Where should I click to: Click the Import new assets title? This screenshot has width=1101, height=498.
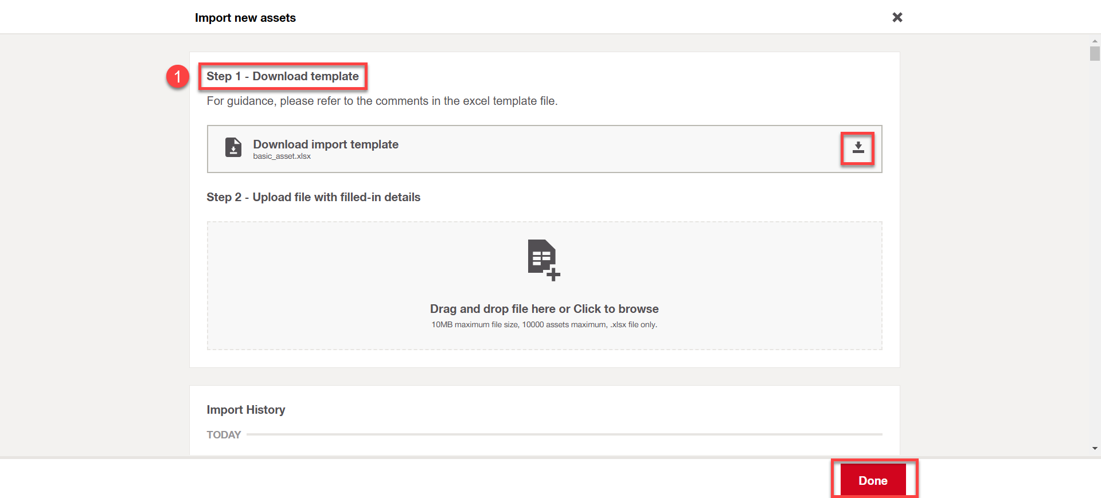point(245,18)
